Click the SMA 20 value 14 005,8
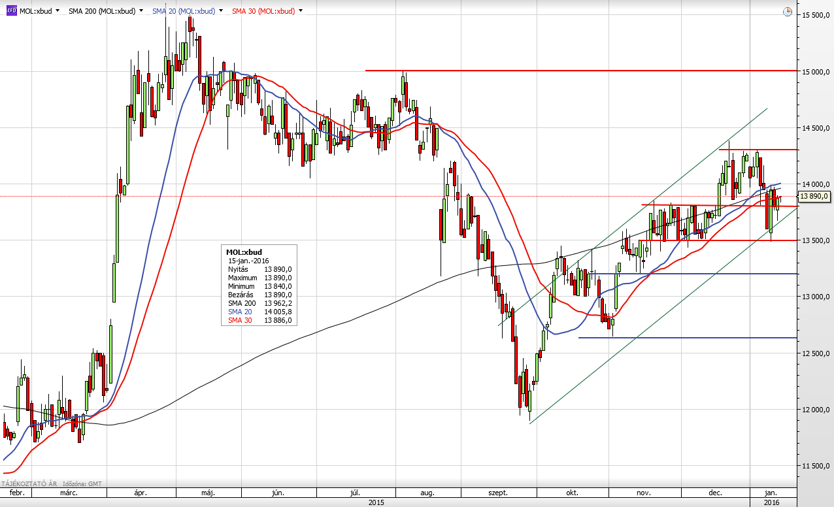The width and height of the screenshot is (834, 507). tap(278, 312)
